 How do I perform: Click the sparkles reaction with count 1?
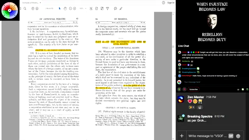click(x=191, y=107)
